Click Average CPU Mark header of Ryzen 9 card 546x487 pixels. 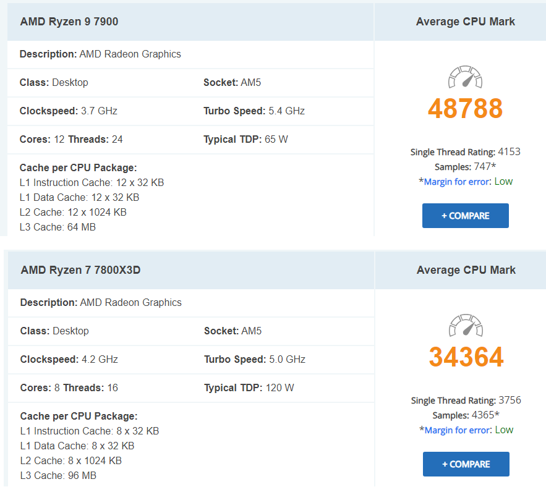[465, 22]
